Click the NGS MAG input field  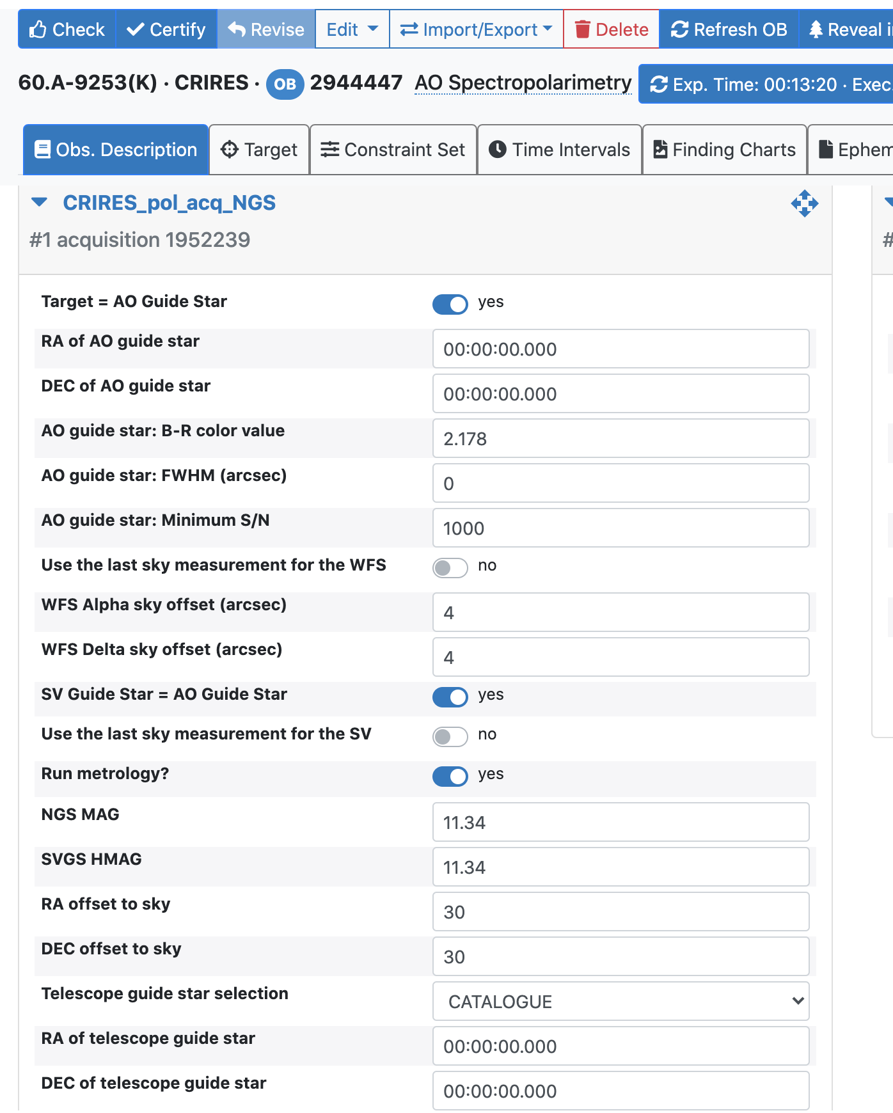pyautogui.click(x=620, y=822)
